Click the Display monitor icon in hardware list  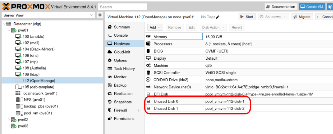[148, 58]
